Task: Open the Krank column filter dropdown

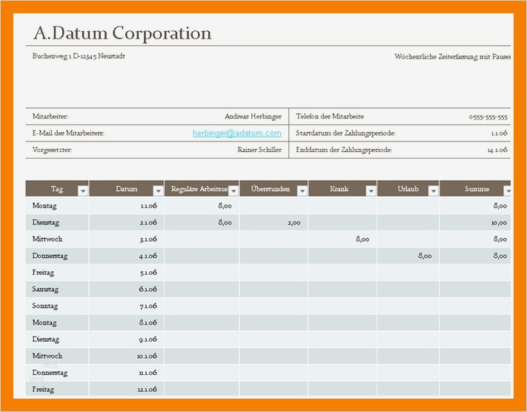Action: tap(371, 191)
